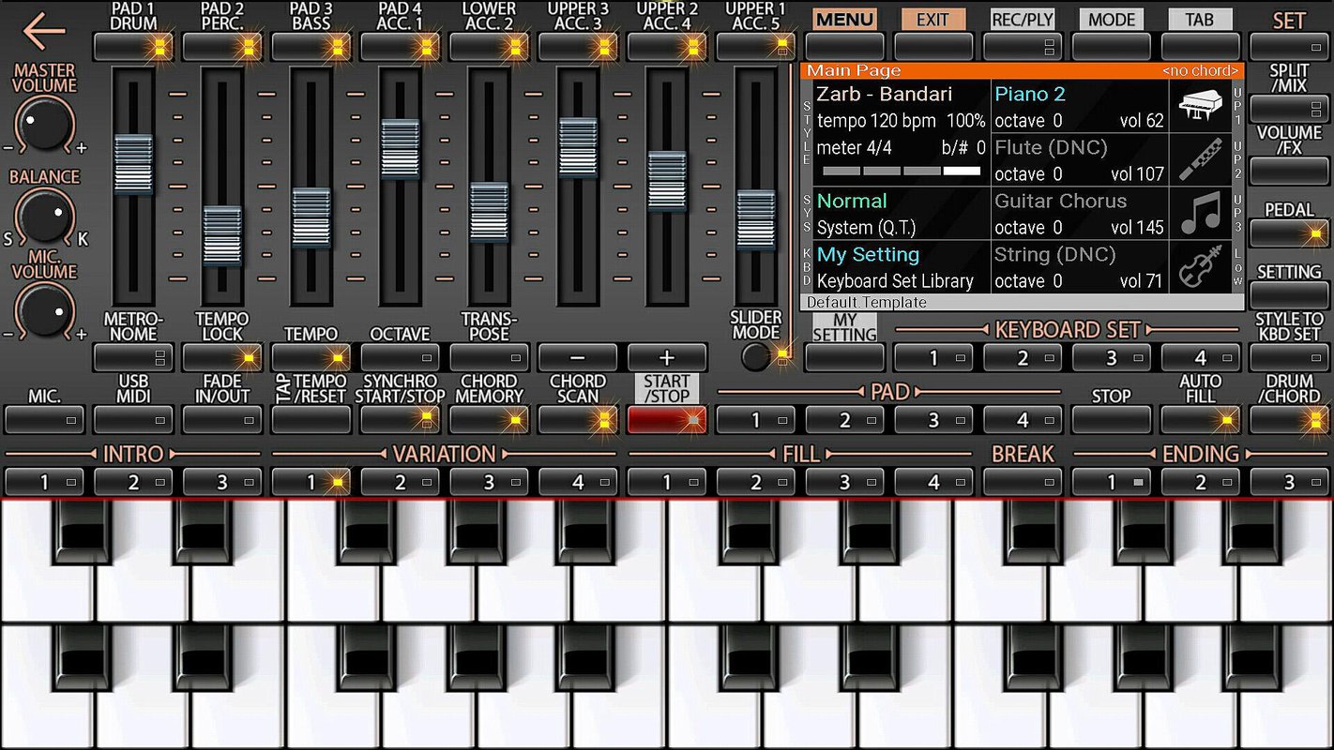Trigger the BREAK button
This screenshot has width=1334, height=750.
(x=1023, y=482)
